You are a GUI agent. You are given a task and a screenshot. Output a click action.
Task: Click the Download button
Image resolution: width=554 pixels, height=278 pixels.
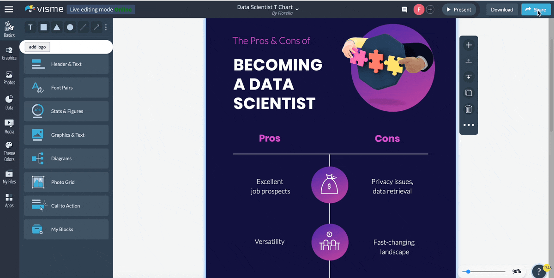(x=502, y=10)
